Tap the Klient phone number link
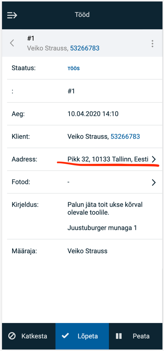164x351 pixels. [125, 136]
